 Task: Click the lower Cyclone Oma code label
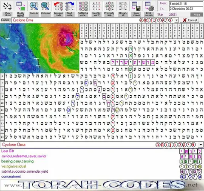tap(14, 145)
